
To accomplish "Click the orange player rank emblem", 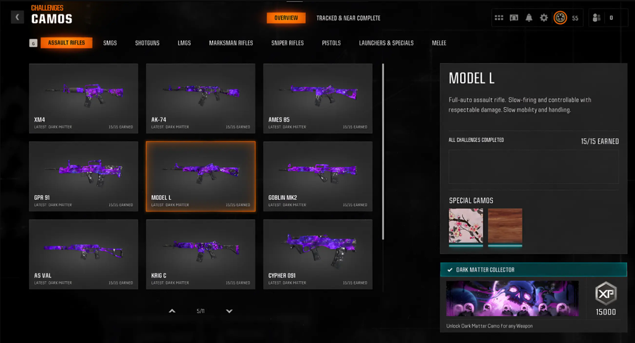I will point(560,18).
